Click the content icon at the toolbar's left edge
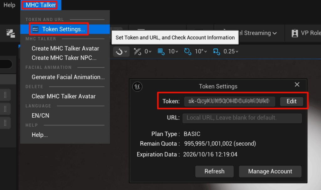This screenshot has height=190, width=321. pyautogui.click(x=11, y=33)
